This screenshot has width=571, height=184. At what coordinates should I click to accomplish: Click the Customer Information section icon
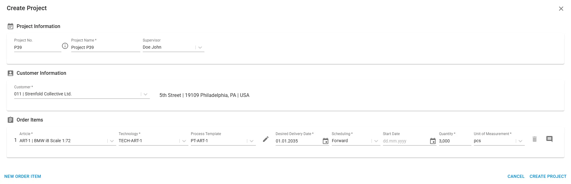click(x=10, y=73)
